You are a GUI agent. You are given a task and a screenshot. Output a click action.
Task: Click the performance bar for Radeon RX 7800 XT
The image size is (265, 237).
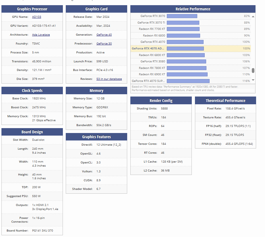(x=186, y=68)
